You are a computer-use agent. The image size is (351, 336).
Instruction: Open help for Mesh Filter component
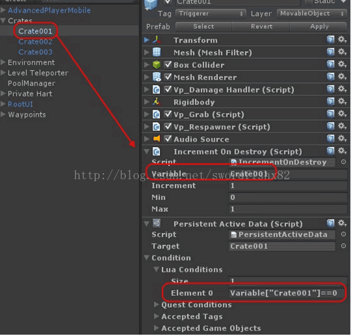click(331, 52)
